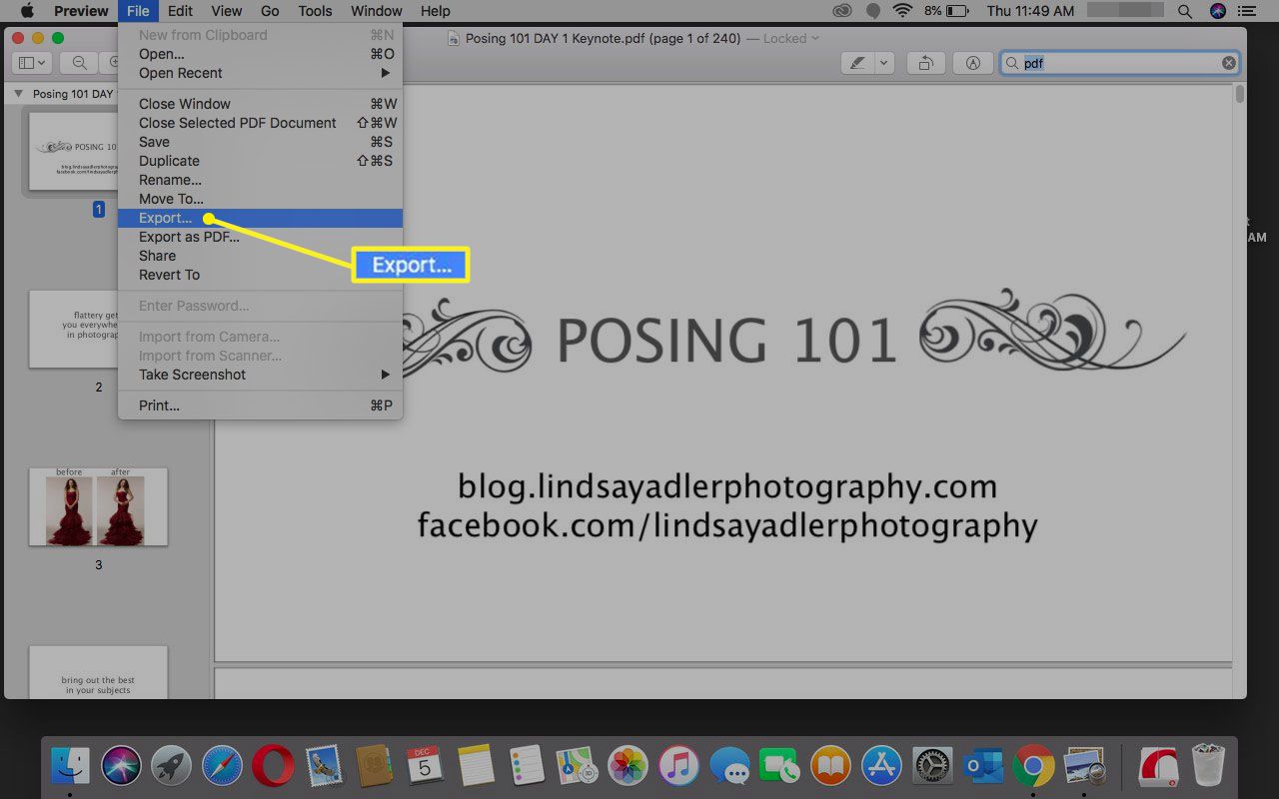Viewport: 1279px width, 799px height.
Task: Open Opera browser in the Dock
Action: click(273, 767)
